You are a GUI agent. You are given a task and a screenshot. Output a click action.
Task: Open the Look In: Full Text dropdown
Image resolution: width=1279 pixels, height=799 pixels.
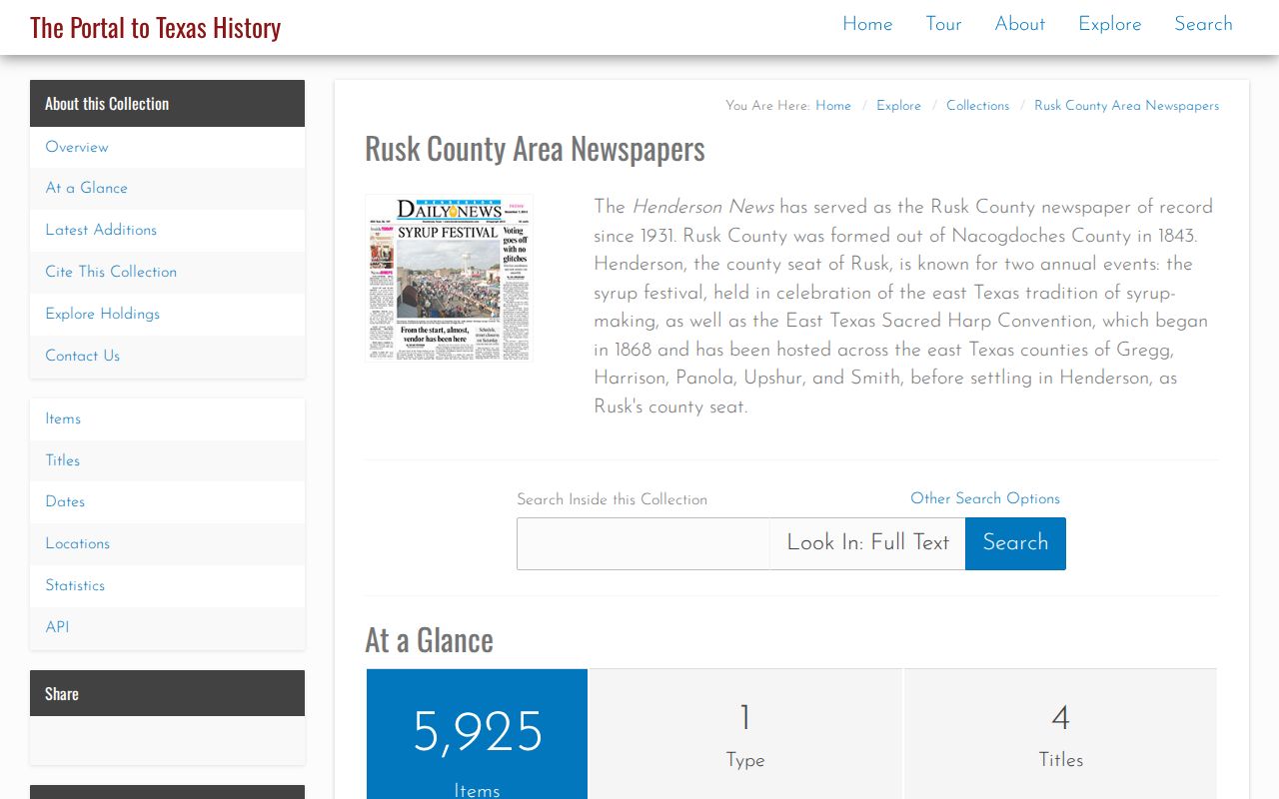coord(867,543)
